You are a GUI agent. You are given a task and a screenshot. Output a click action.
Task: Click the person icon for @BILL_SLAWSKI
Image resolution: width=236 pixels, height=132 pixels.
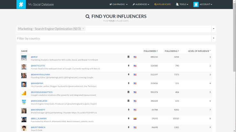coord(129,118)
